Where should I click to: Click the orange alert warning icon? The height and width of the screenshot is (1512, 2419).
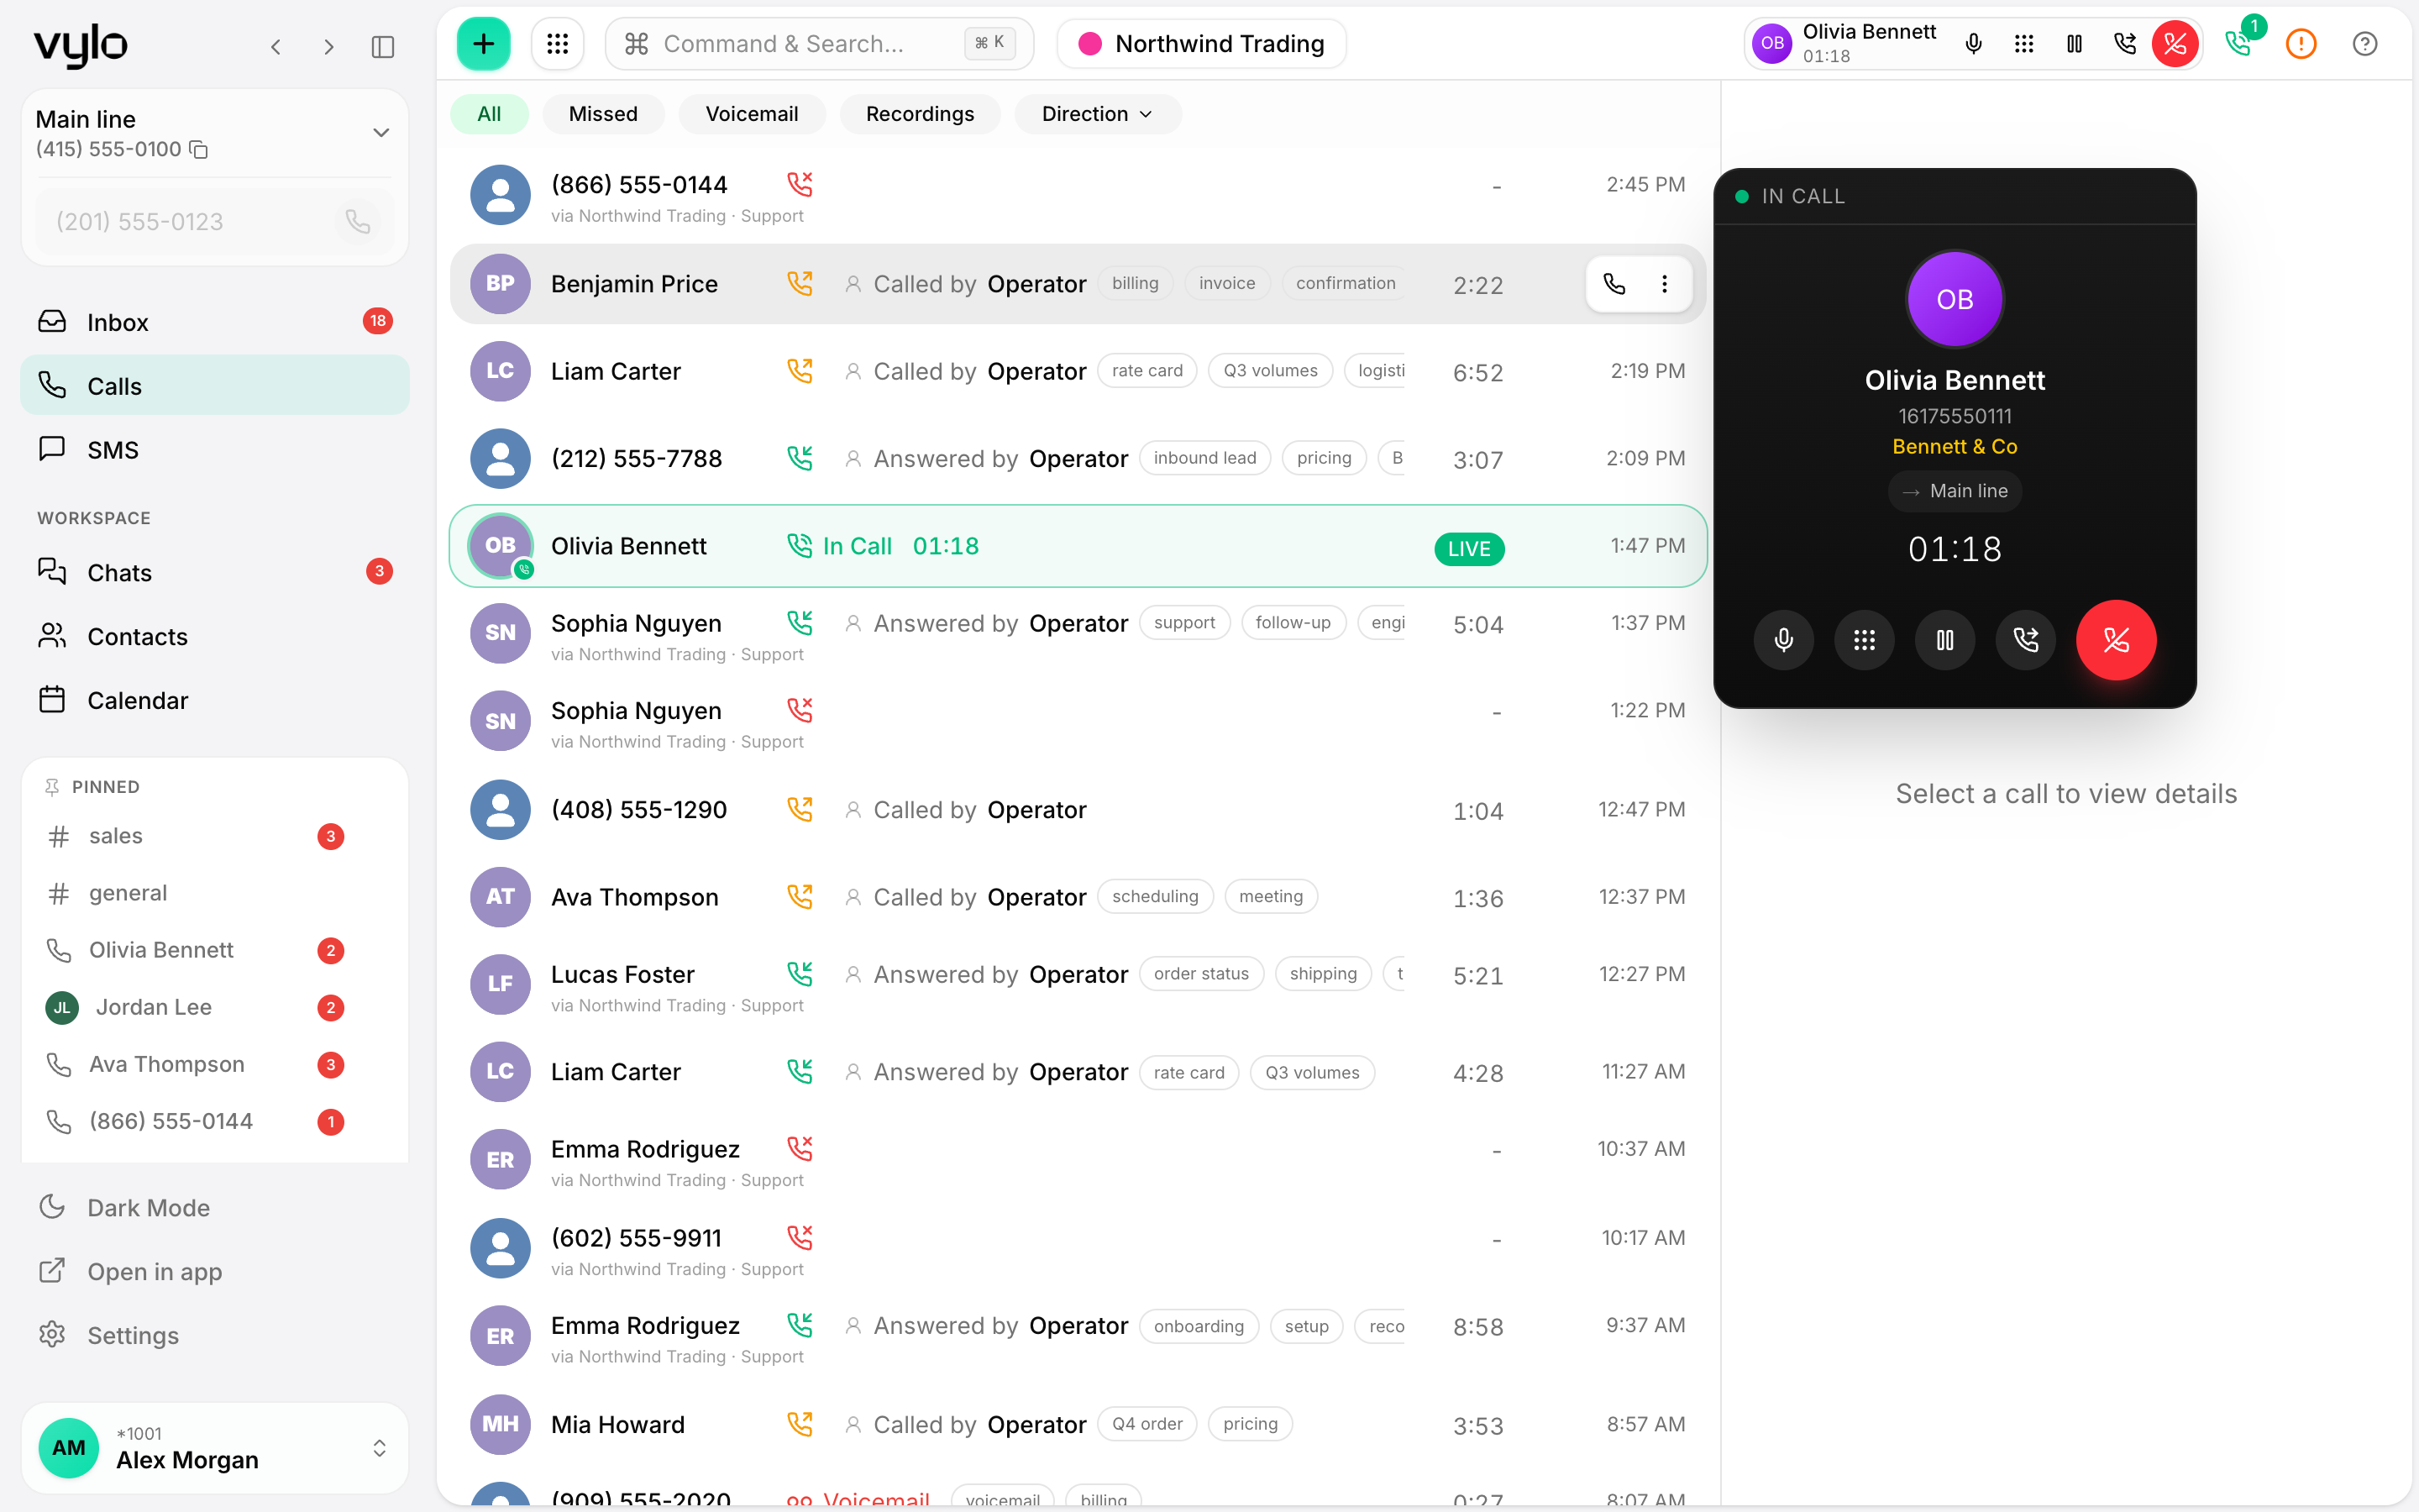(x=2301, y=44)
